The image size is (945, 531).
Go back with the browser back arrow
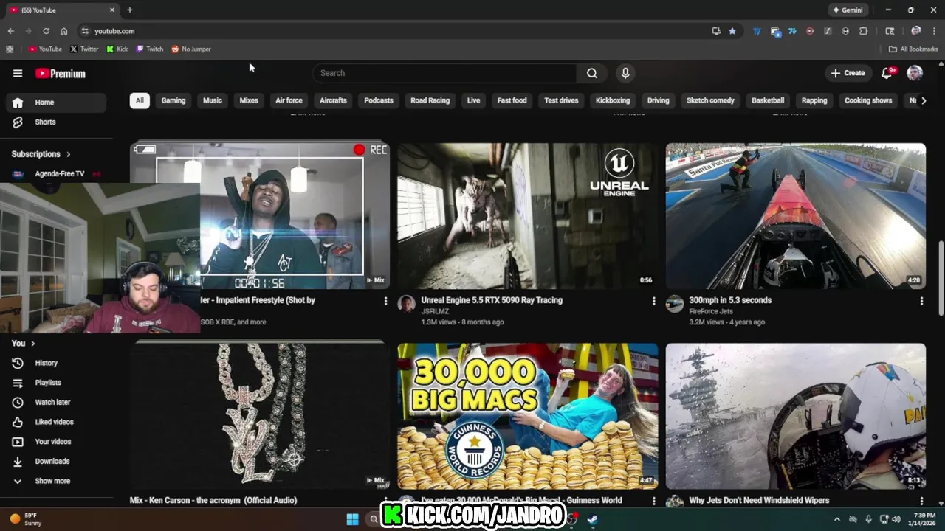pyautogui.click(x=10, y=31)
